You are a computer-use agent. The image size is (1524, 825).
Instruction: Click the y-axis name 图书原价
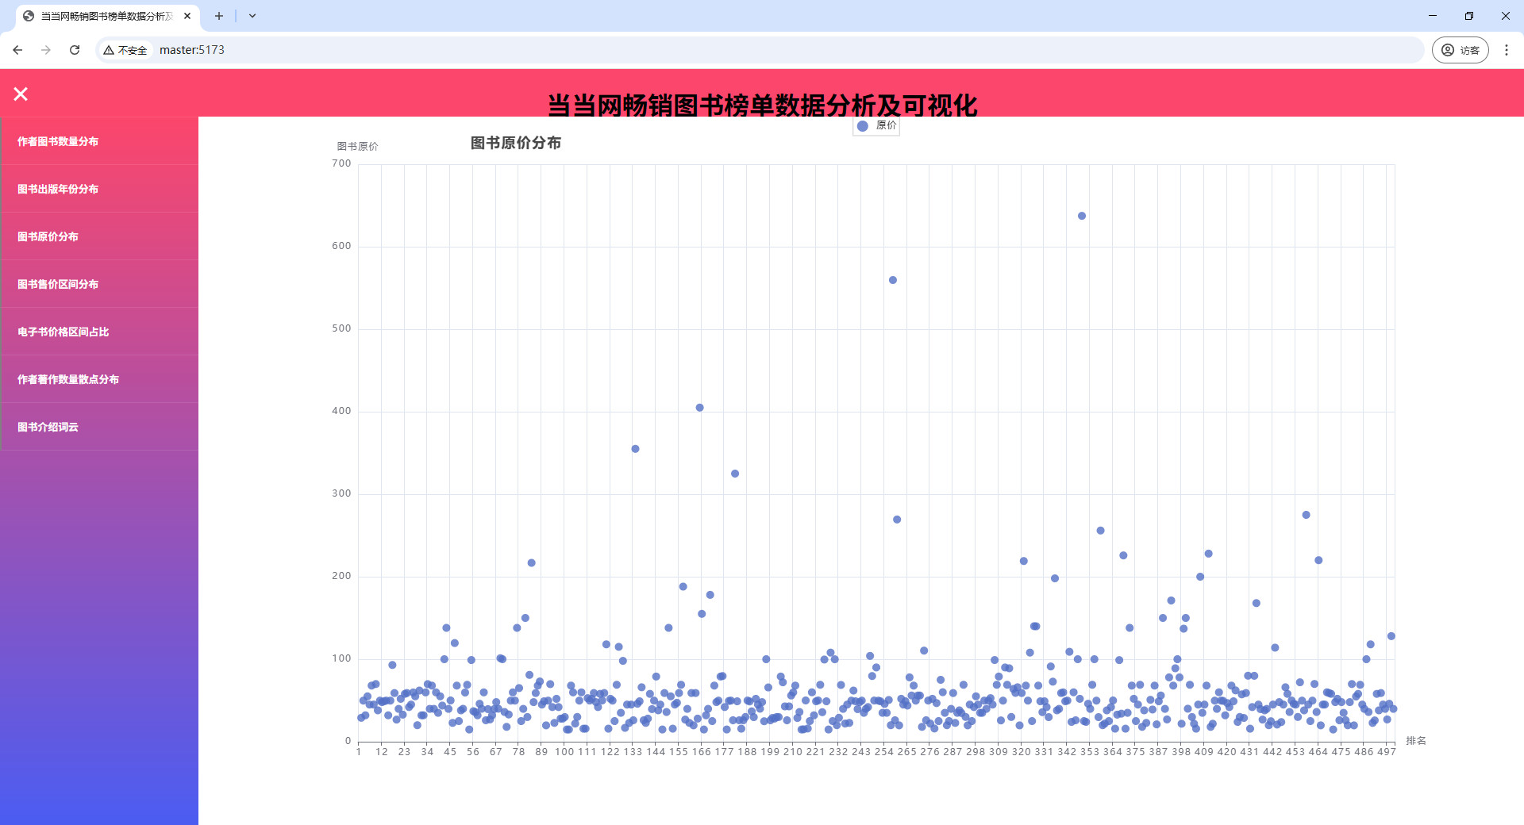coord(357,146)
